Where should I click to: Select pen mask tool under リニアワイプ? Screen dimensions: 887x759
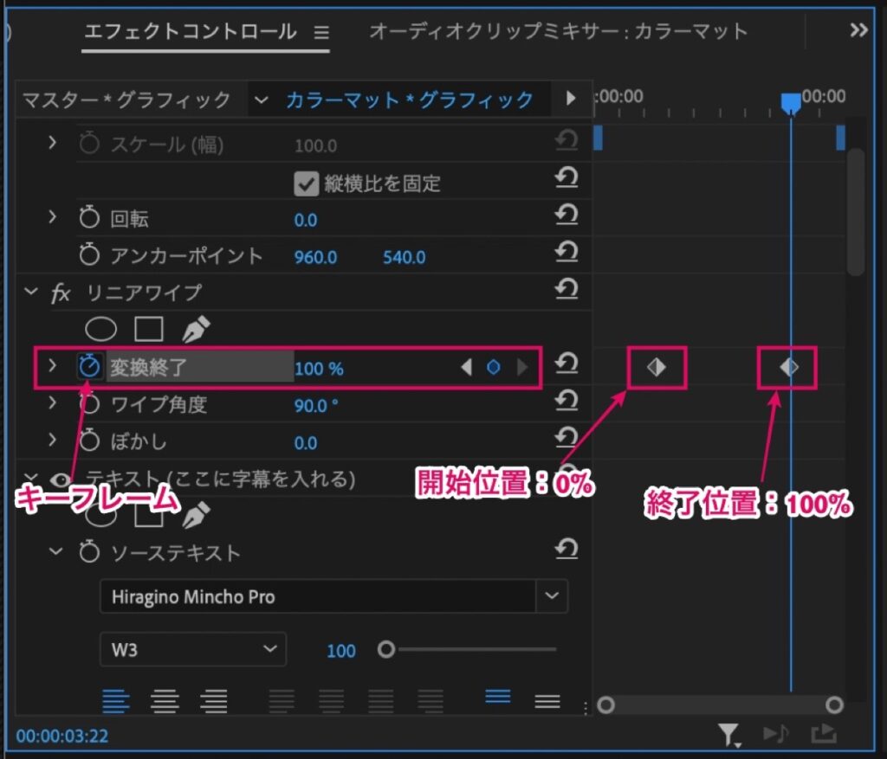[197, 329]
